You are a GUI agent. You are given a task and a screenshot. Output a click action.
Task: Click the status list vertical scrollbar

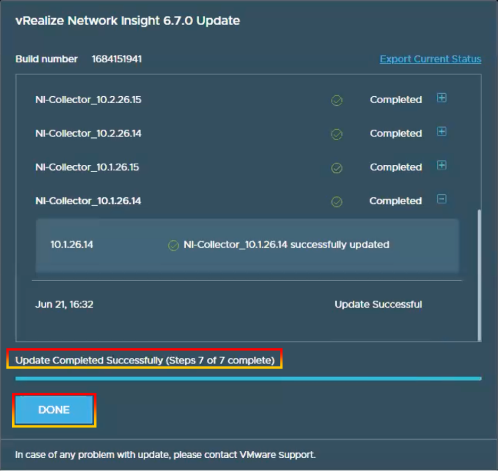point(479,275)
